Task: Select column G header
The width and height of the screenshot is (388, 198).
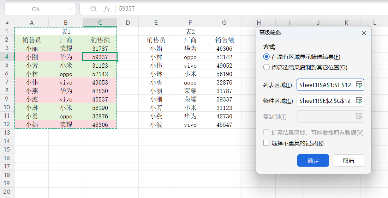Action: point(224,23)
